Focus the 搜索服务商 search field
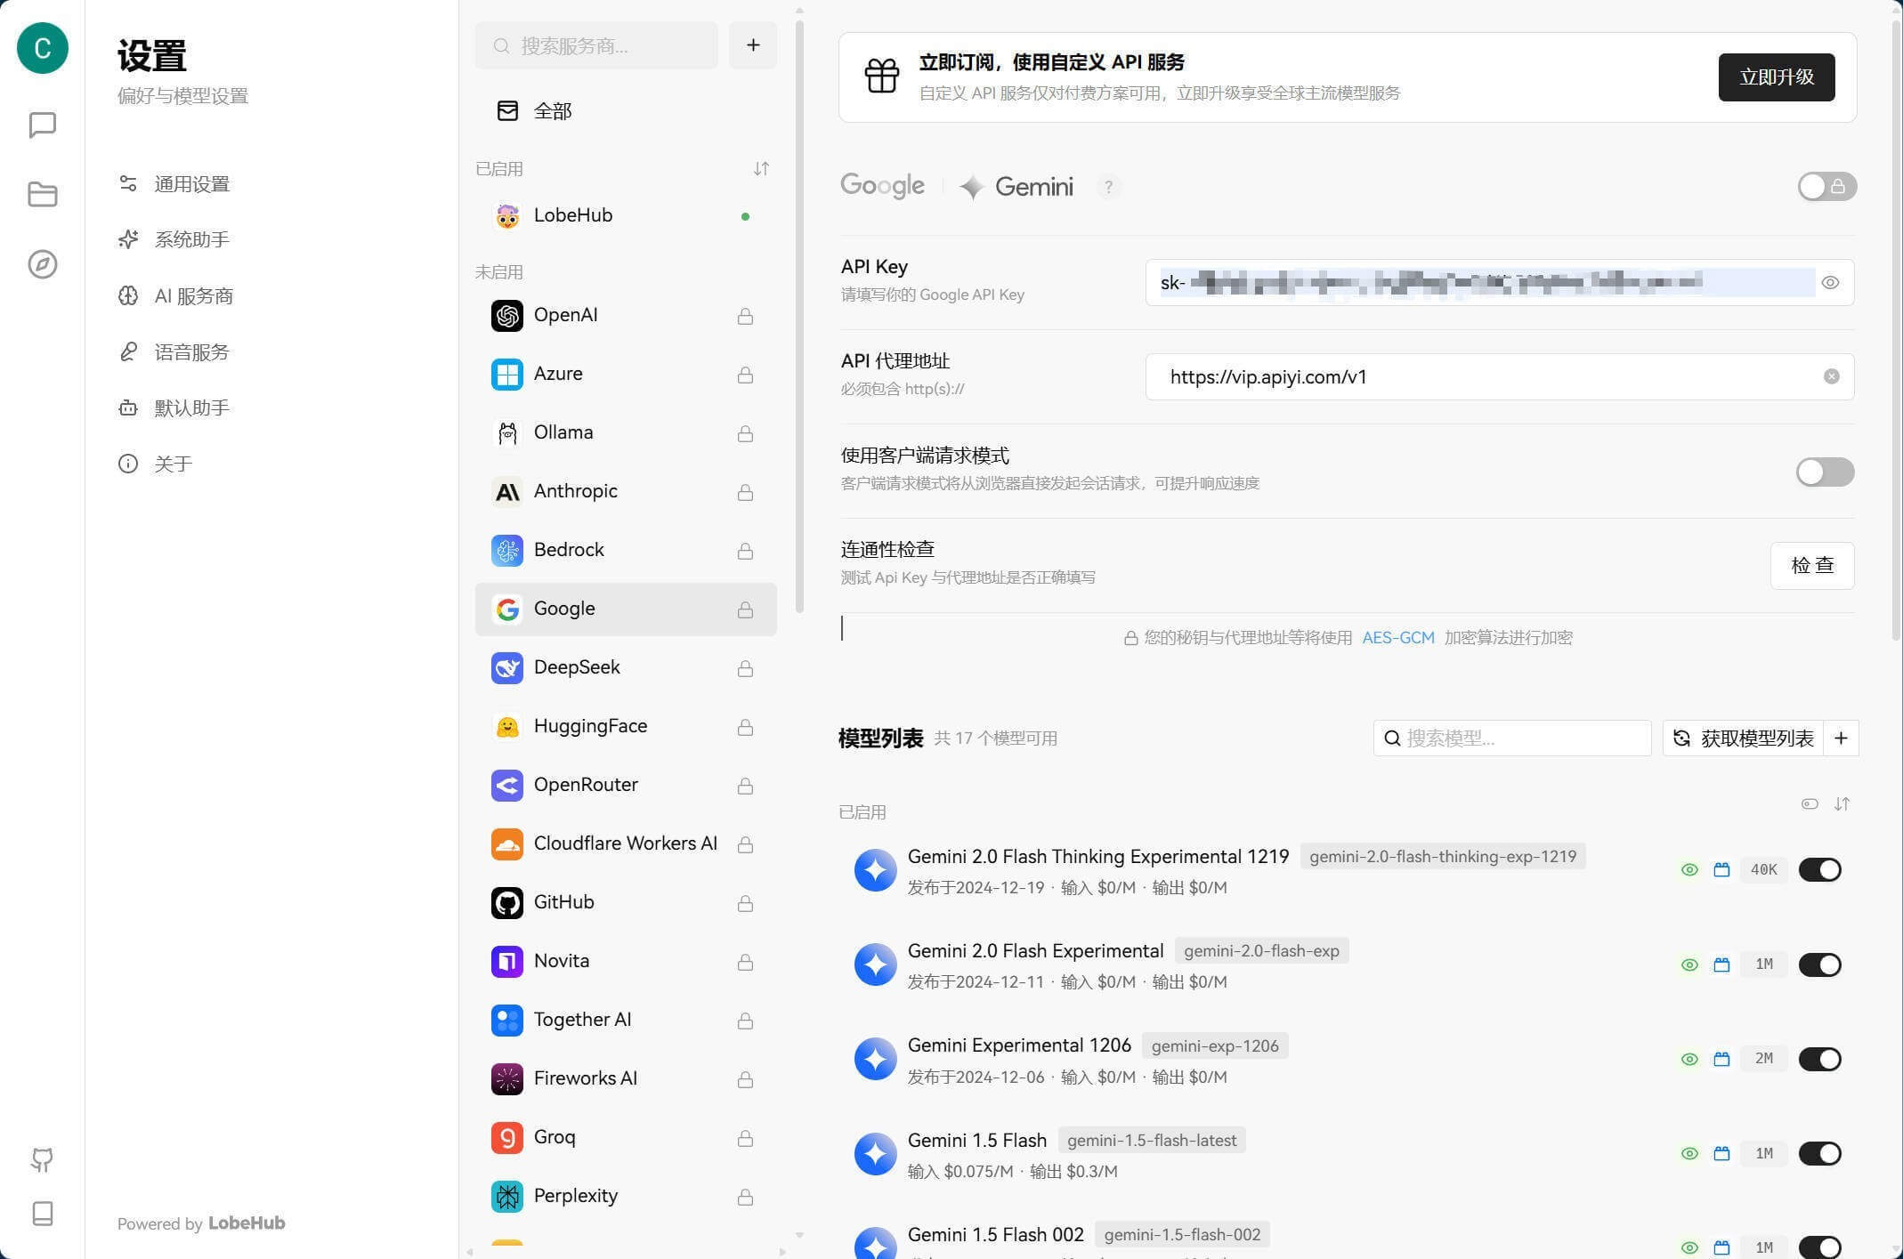1903x1259 pixels. point(596,45)
